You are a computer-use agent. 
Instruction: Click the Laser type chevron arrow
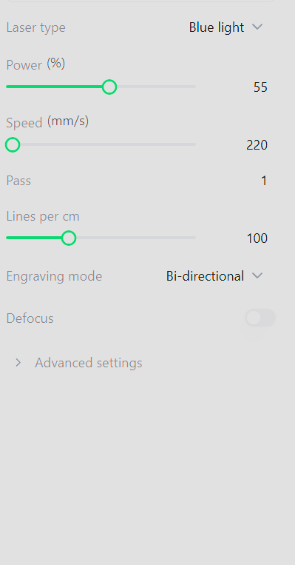pyautogui.click(x=257, y=27)
